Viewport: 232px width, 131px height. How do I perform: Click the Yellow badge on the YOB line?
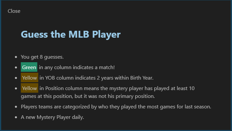(30, 78)
